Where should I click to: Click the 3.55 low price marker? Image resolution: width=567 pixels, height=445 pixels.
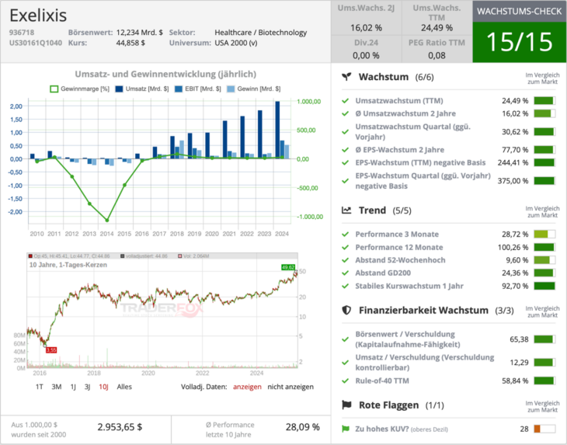click(51, 350)
